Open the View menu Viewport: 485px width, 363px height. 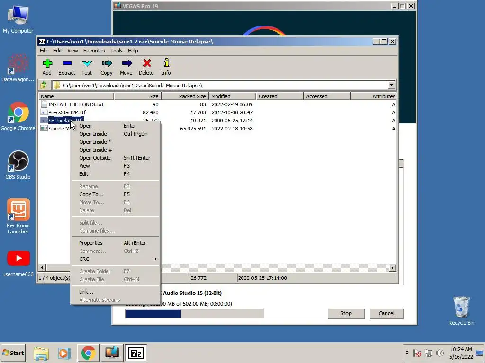pyautogui.click(x=72, y=51)
